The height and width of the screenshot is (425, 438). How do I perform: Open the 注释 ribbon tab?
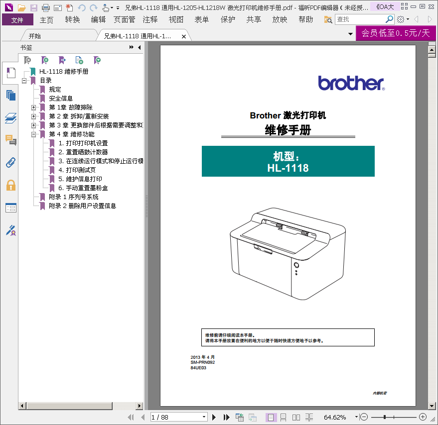tap(150, 20)
